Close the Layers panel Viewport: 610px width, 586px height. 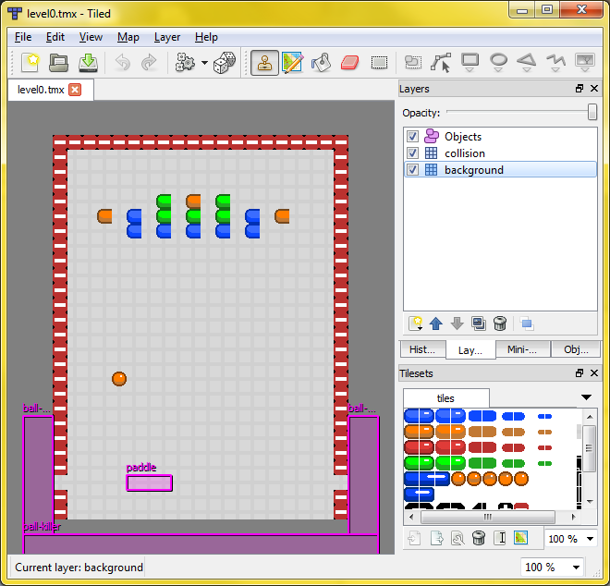(x=594, y=89)
